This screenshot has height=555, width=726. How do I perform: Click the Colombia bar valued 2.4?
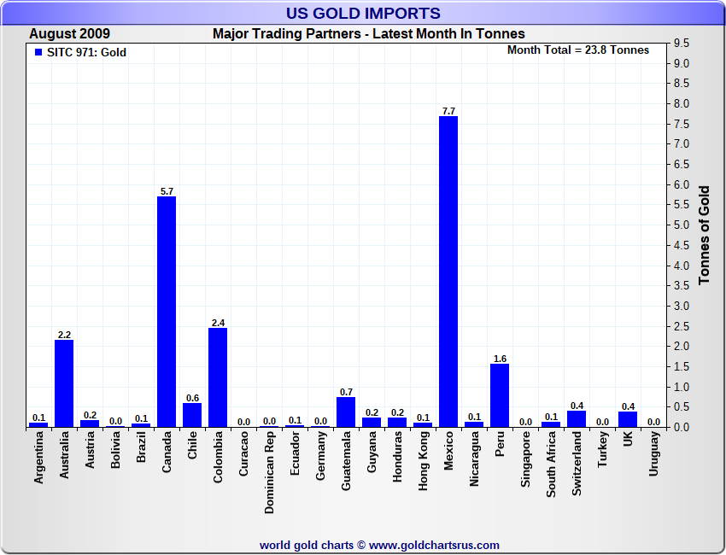pos(218,377)
